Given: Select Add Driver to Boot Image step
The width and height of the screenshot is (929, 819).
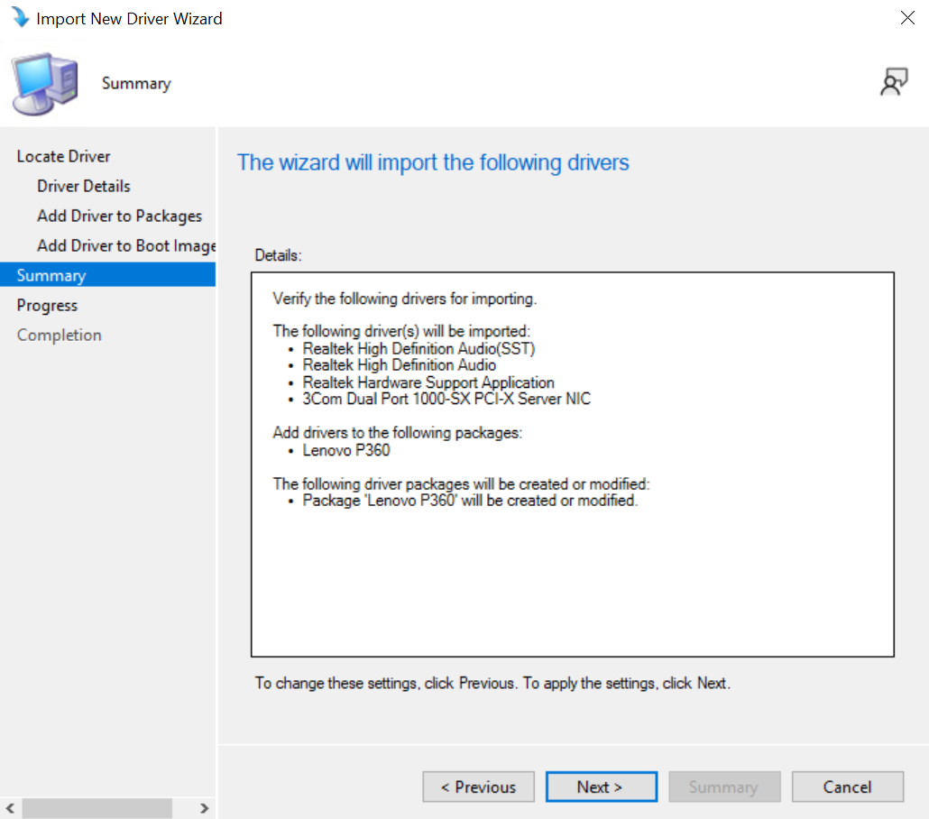Looking at the screenshot, I should tap(126, 245).
